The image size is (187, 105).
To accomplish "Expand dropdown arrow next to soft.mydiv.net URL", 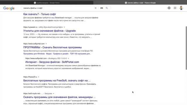I will click(53, 93).
